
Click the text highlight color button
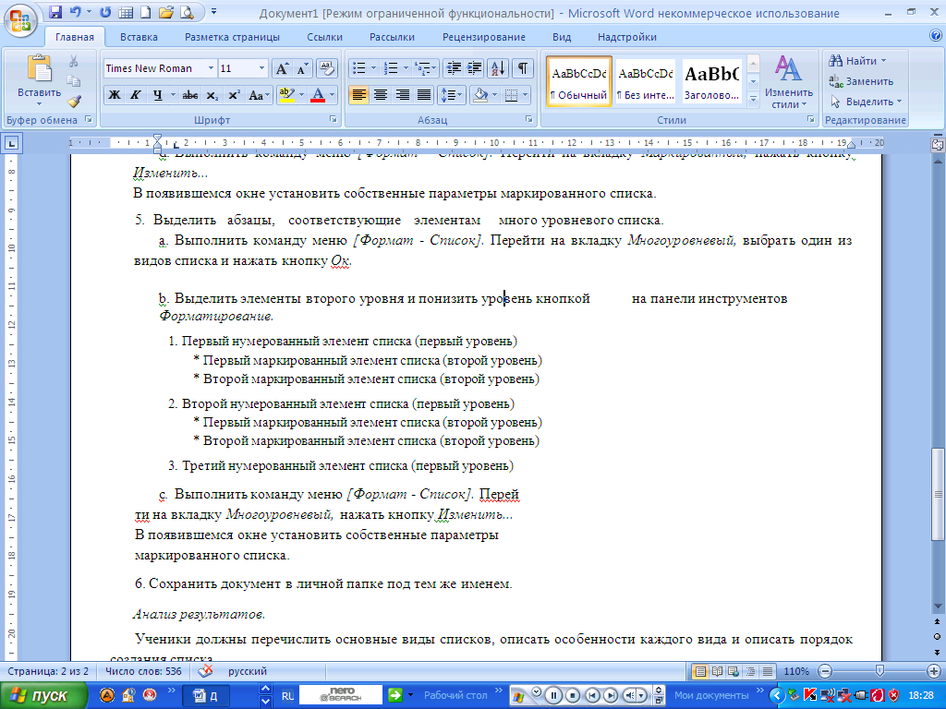pyautogui.click(x=287, y=95)
